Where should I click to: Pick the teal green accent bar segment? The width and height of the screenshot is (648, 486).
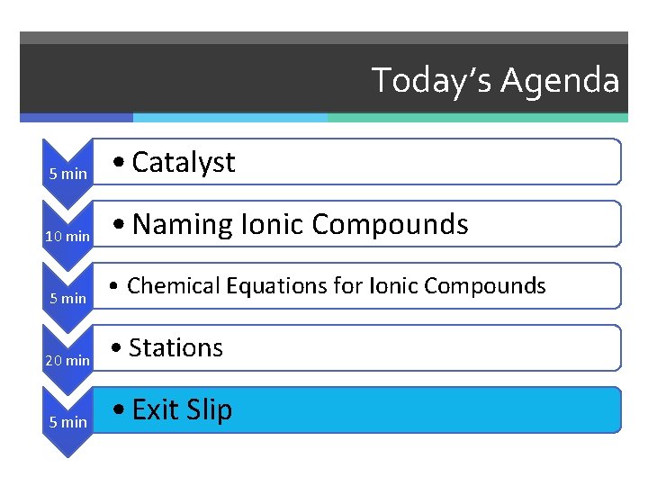477,117
